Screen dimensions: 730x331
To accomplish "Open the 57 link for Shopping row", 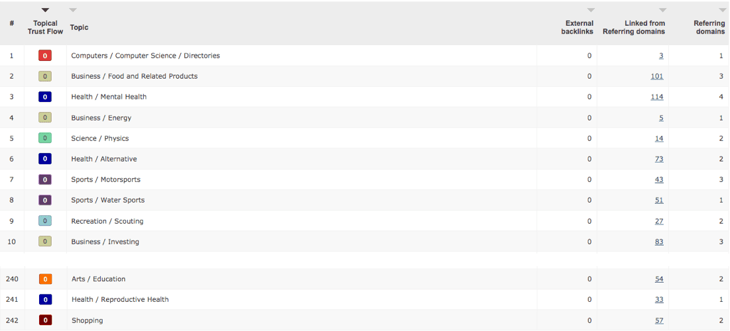I will coord(659,320).
